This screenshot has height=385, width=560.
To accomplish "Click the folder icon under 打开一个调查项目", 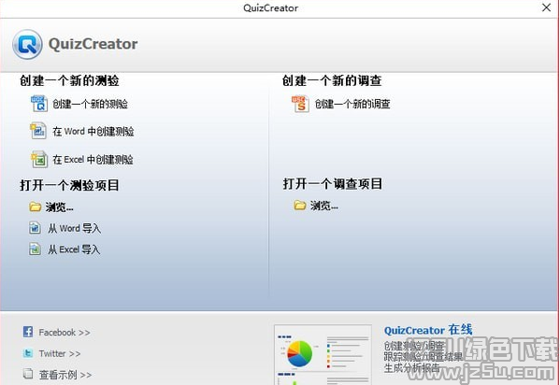I will coord(300,206).
